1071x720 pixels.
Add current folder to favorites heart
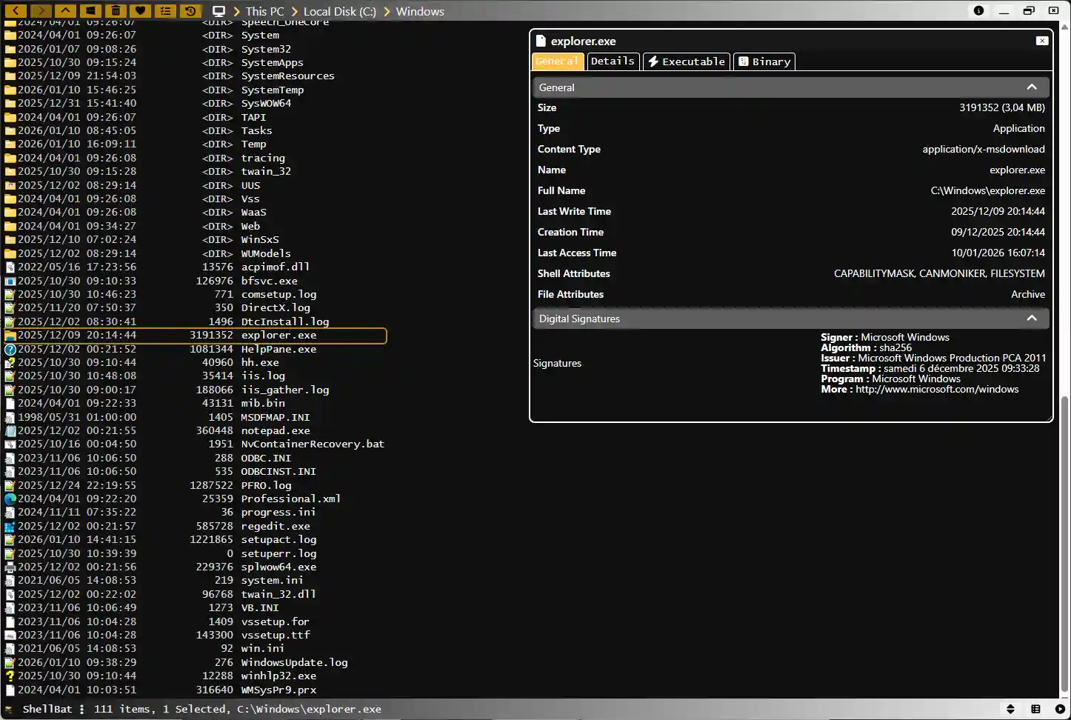tap(140, 10)
